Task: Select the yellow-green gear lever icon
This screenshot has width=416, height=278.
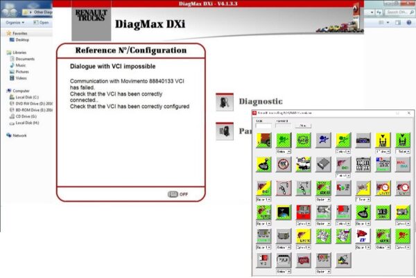Action: pyautogui.click(x=263, y=164)
